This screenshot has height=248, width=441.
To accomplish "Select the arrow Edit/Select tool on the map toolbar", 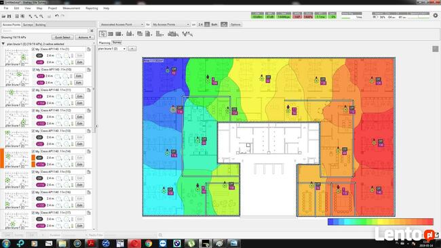I will (x=102, y=34).
